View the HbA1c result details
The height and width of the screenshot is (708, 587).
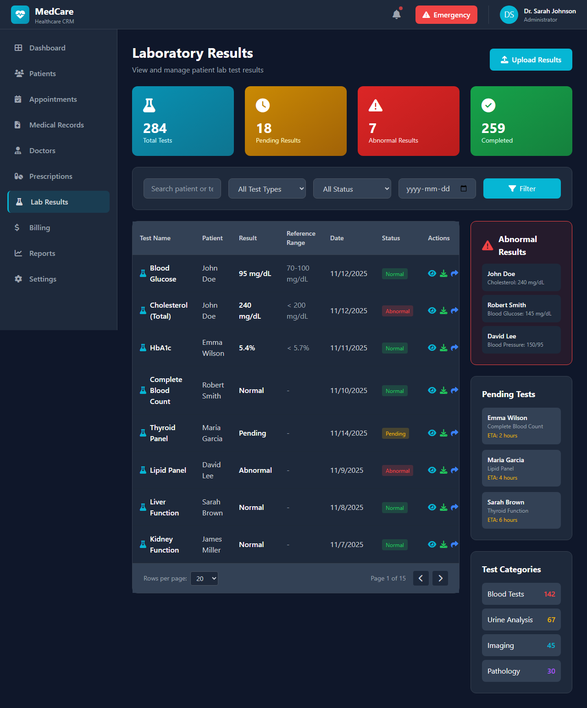coord(432,348)
